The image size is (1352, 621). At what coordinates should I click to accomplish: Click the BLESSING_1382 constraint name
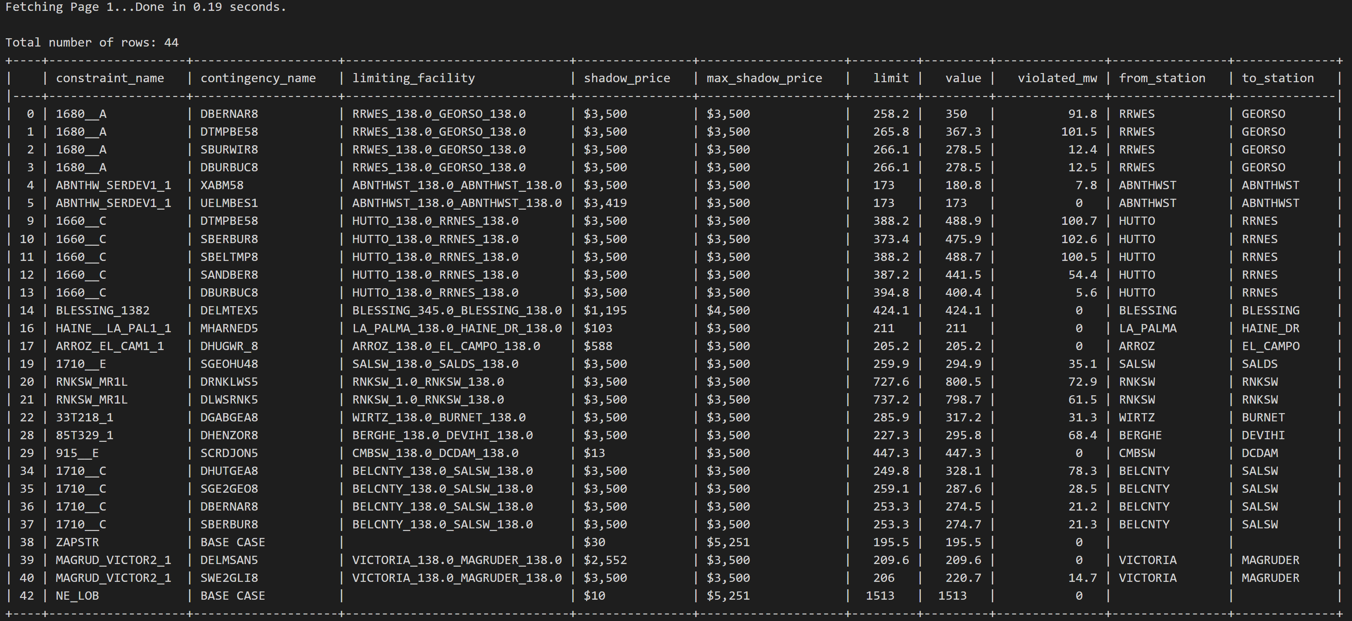(102, 310)
